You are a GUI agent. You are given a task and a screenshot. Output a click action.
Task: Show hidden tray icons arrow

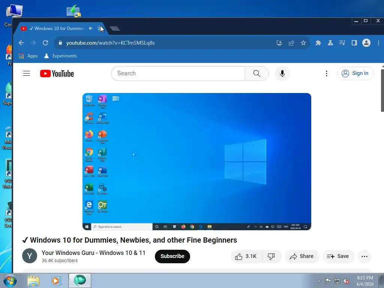319,281
